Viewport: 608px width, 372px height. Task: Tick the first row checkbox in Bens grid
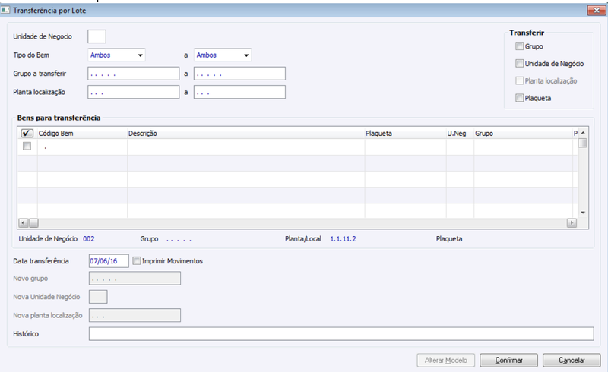tap(27, 146)
